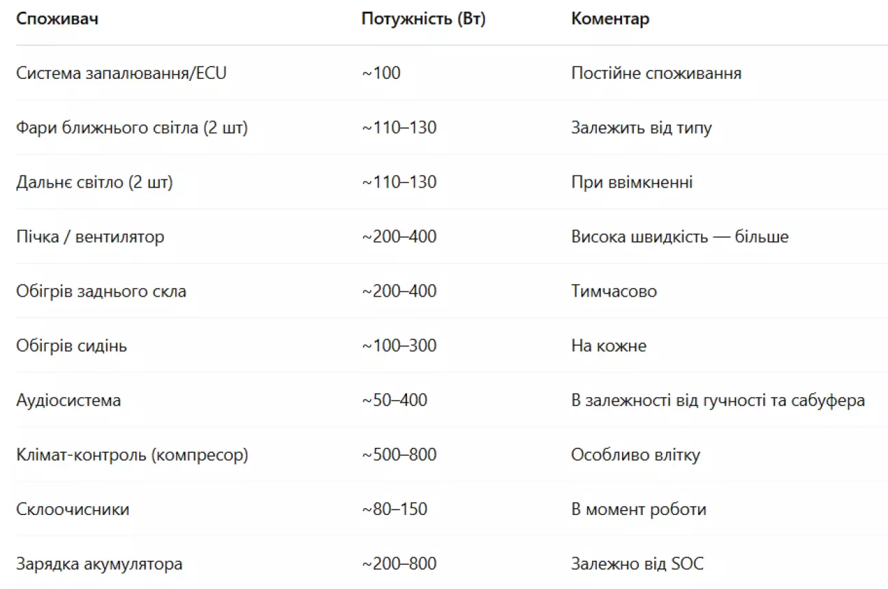
Task: Click the Постійне споживання comment
Action: click(x=656, y=73)
